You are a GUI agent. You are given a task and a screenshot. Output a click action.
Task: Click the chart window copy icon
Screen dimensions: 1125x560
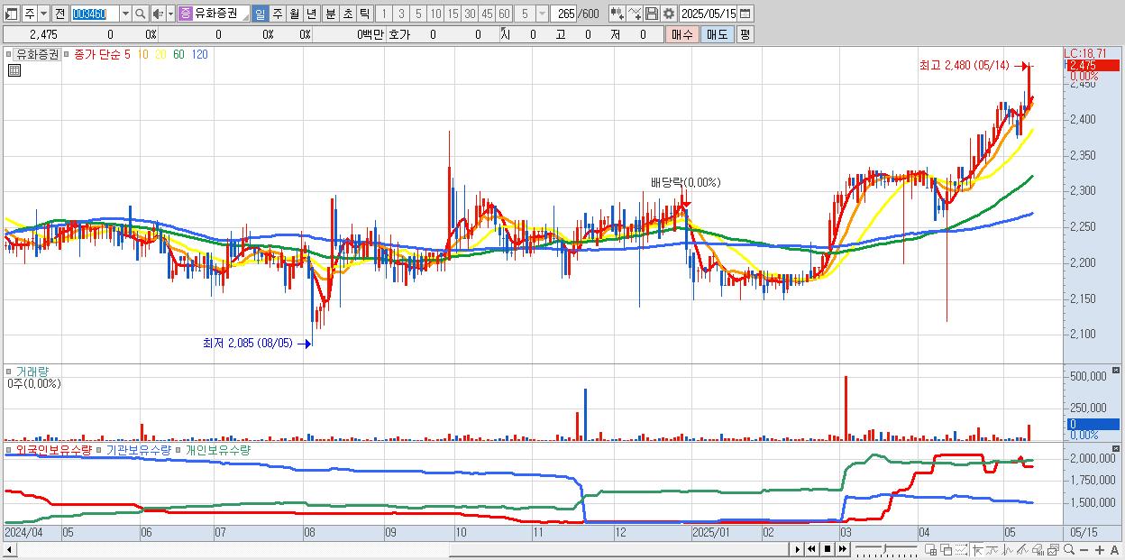click(1053, 549)
